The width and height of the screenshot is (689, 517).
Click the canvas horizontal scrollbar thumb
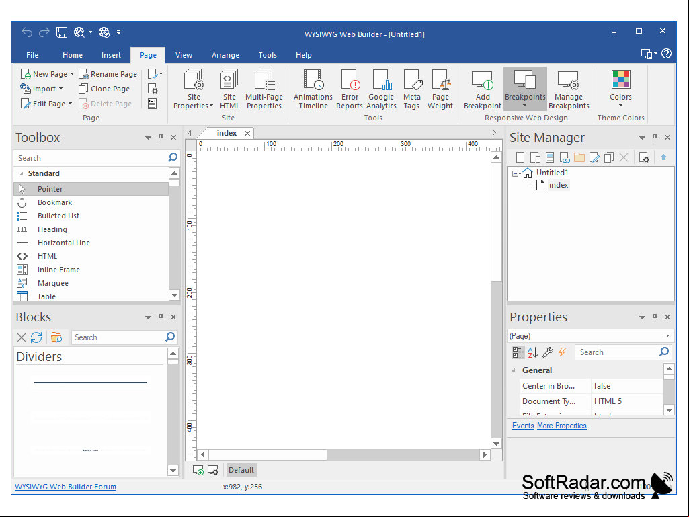pyautogui.click(x=268, y=454)
